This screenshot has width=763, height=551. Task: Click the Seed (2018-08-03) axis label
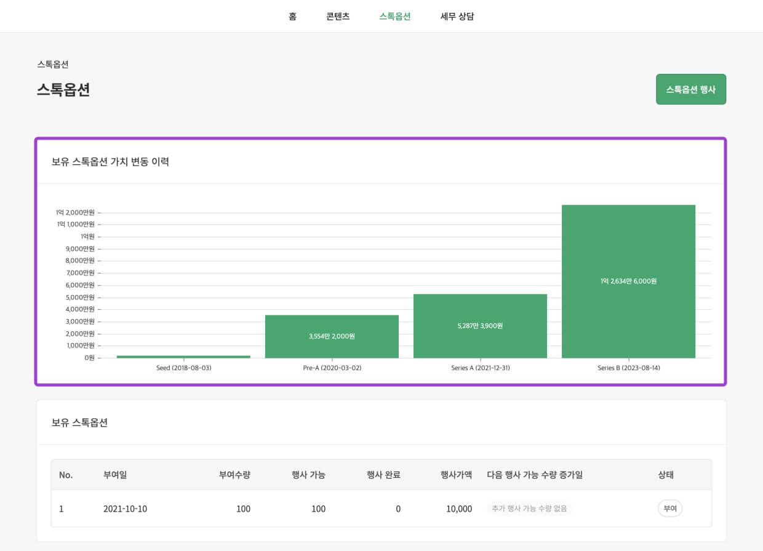click(x=183, y=368)
